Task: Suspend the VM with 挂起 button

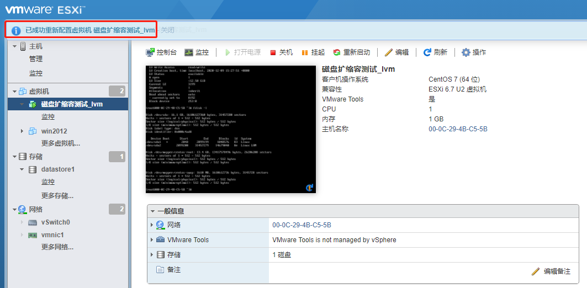Action: pyautogui.click(x=313, y=52)
